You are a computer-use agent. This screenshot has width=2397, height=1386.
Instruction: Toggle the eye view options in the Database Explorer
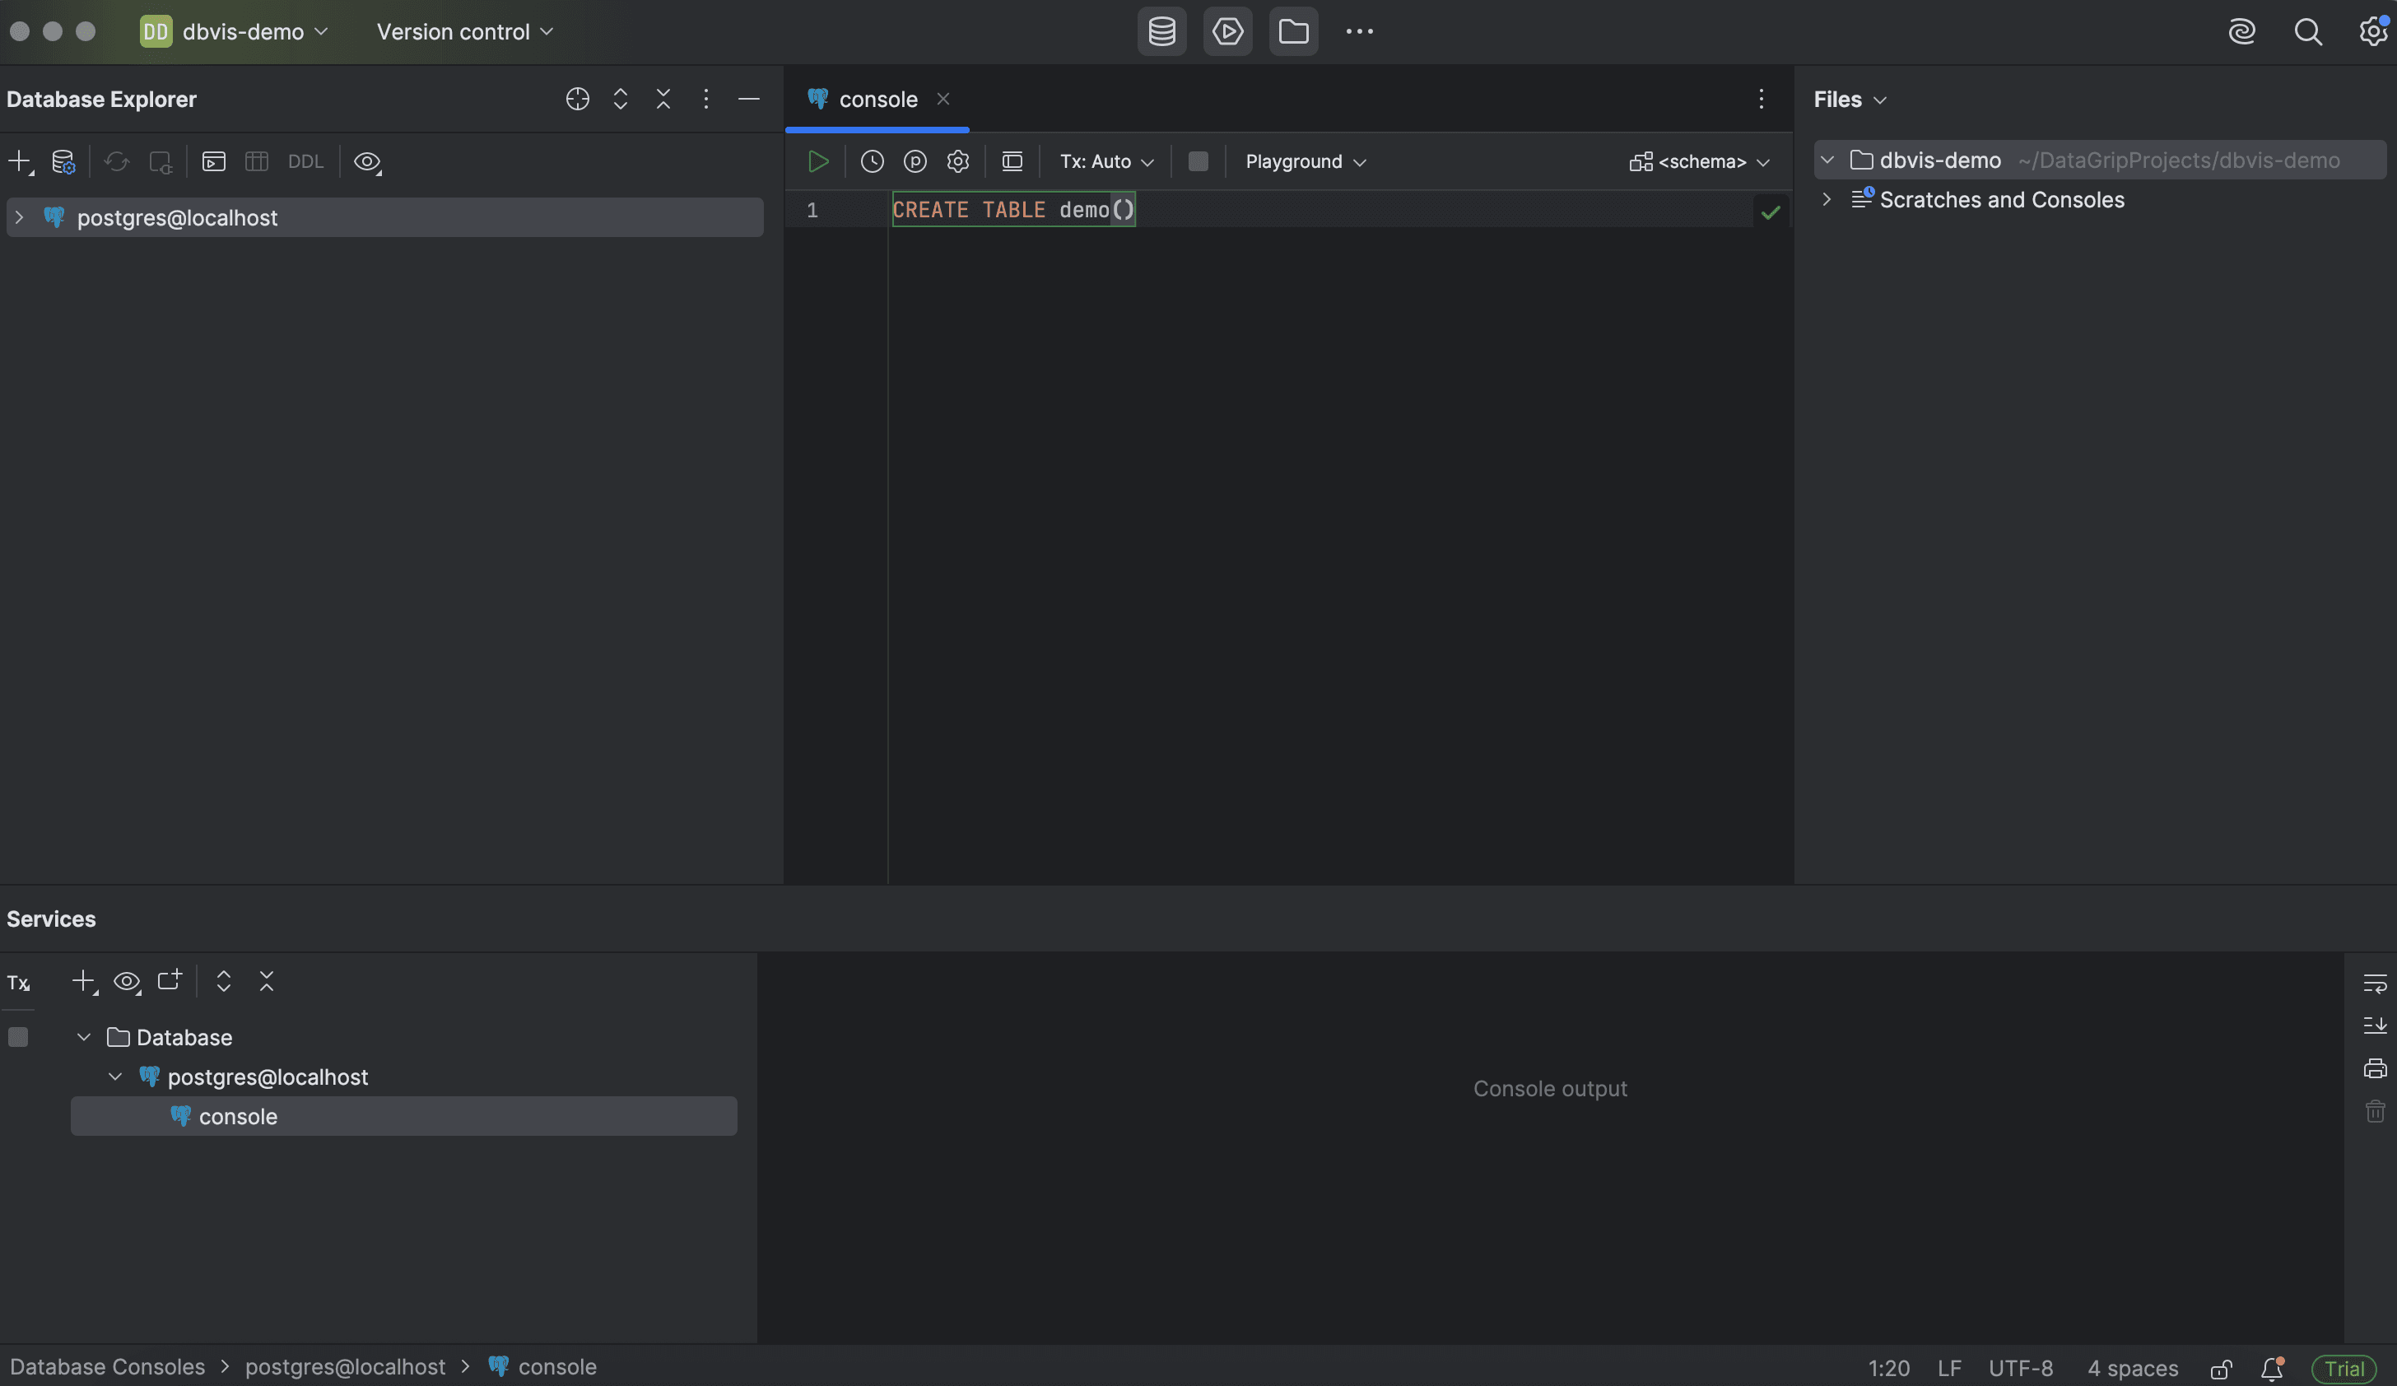click(x=367, y=161)
